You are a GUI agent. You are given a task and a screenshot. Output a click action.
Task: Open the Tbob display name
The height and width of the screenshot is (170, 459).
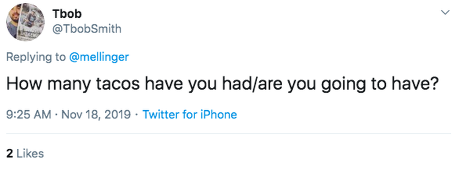[x=67, y=14]
